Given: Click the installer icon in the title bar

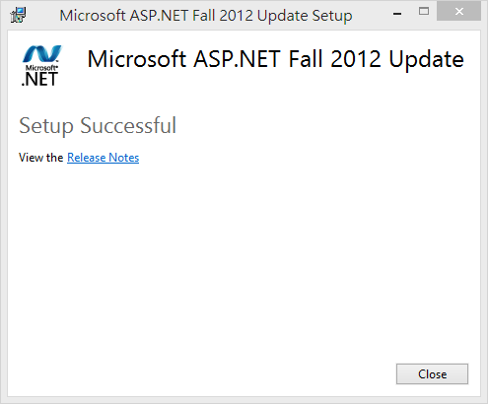Looking at the screenshot, I should (18, 15).
